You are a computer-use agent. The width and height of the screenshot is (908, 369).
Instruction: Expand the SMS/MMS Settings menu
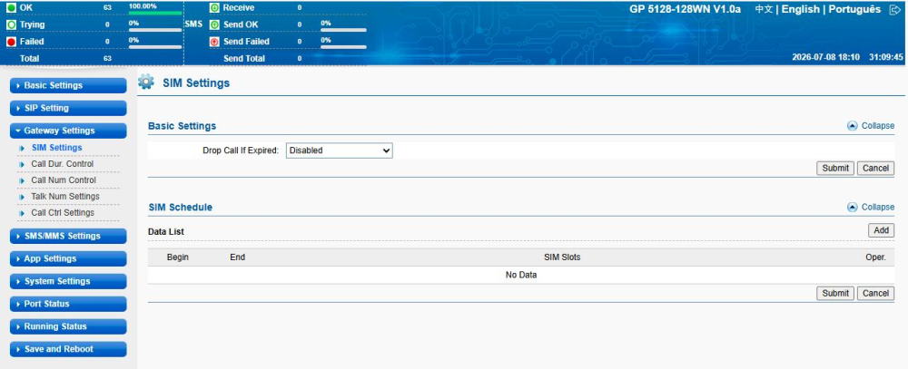68,236
